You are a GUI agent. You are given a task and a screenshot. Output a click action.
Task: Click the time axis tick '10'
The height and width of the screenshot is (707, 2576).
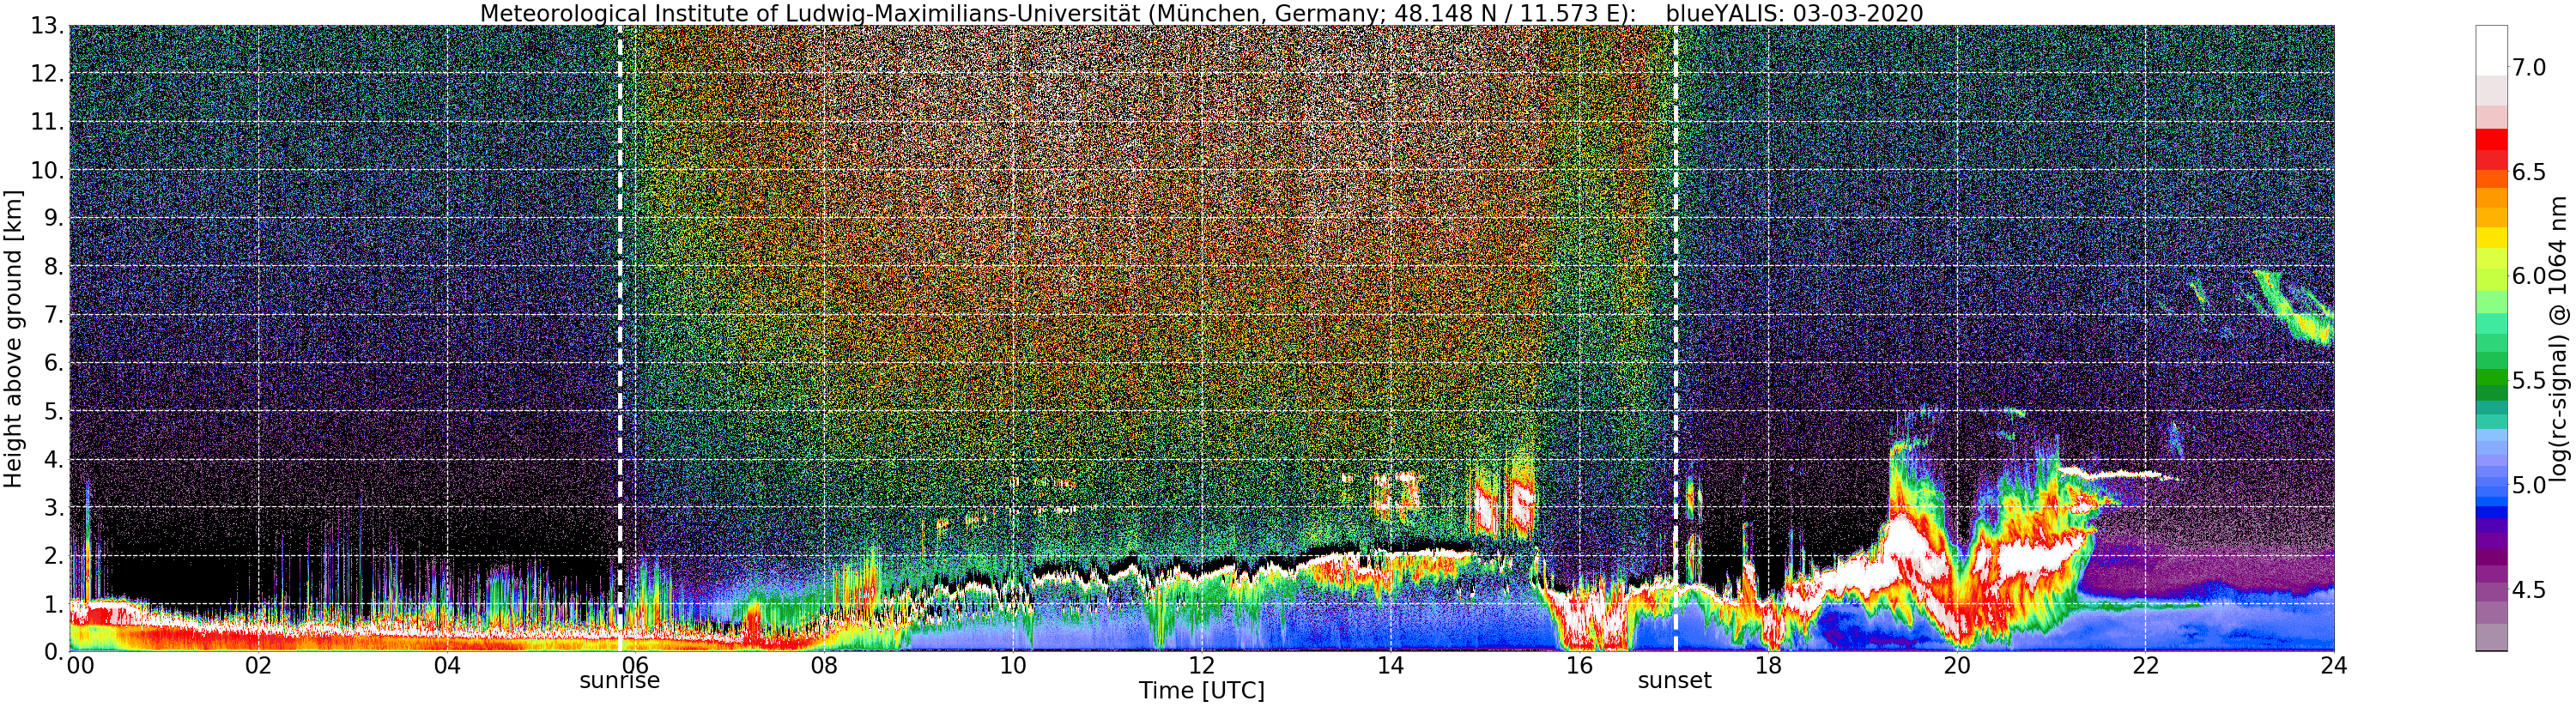(1013, 666)
